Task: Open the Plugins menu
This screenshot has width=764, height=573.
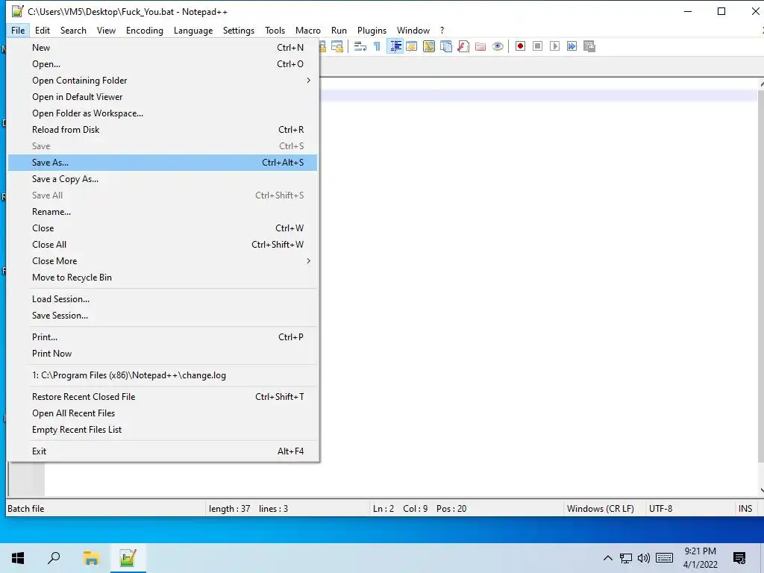Action: click(372, 30)
